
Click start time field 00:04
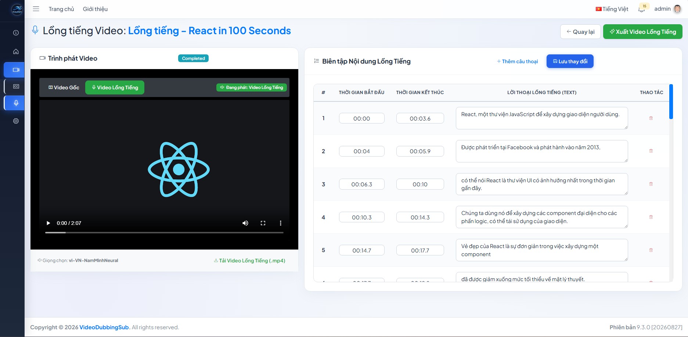(362, 151)
